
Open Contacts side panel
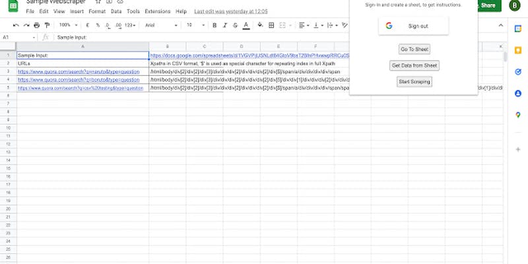[518, 93]
